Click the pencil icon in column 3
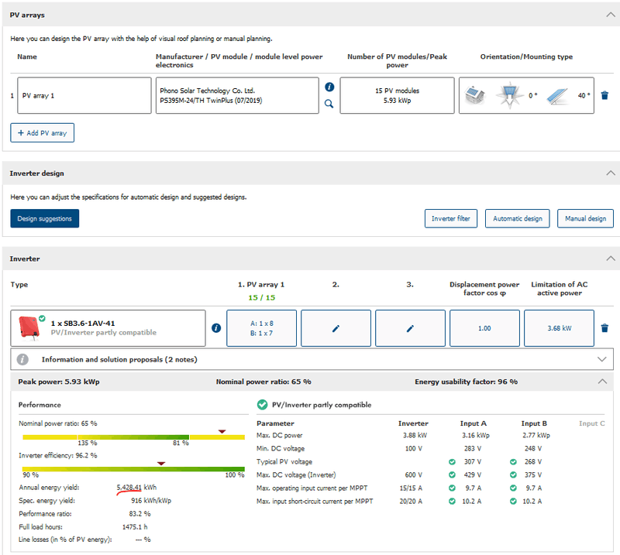 click(410, 328)
